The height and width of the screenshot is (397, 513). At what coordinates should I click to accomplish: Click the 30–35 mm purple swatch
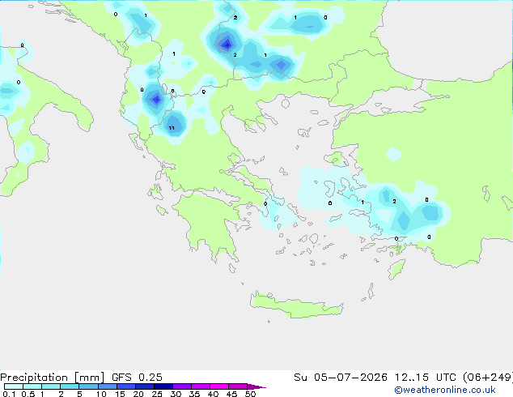(x=182, y=386)
